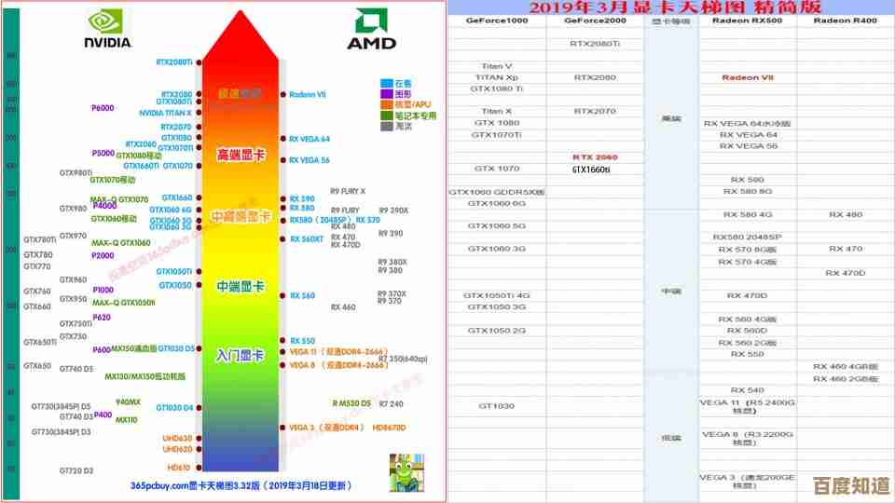Click the grey GTX980Ti label
Image resolution: width=895 pixels, height=503 pixels.
[x=76, y=173]
